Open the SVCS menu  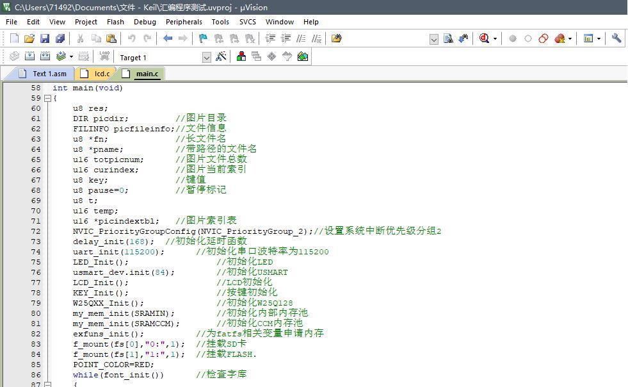pyautogui.click(x=248, y=22)
